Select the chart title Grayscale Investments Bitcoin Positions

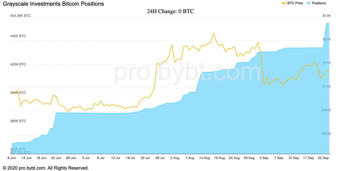[53, 4]
